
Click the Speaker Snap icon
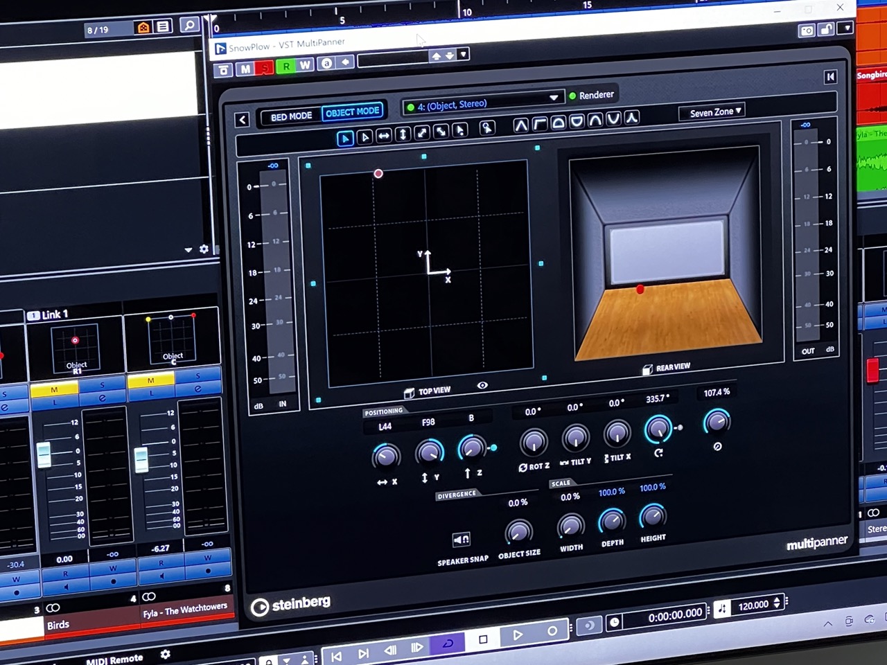461,540
